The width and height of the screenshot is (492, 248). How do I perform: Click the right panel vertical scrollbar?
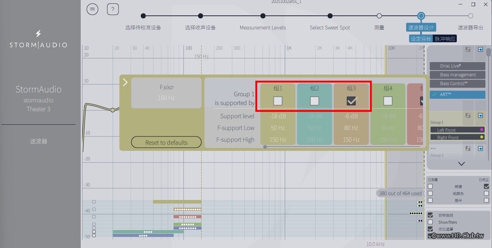pyautogui.click(x=489, y=52)
